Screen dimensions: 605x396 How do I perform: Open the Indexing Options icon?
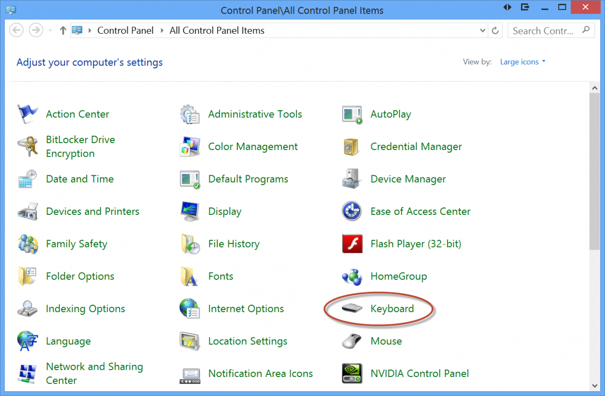pyautogui.click(x=27, y=308)
